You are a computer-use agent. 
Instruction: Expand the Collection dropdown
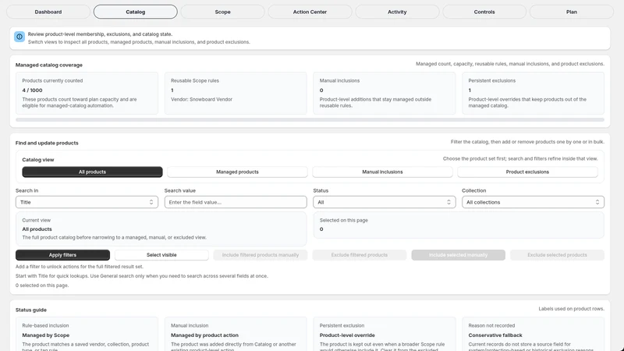click(533, 202)
